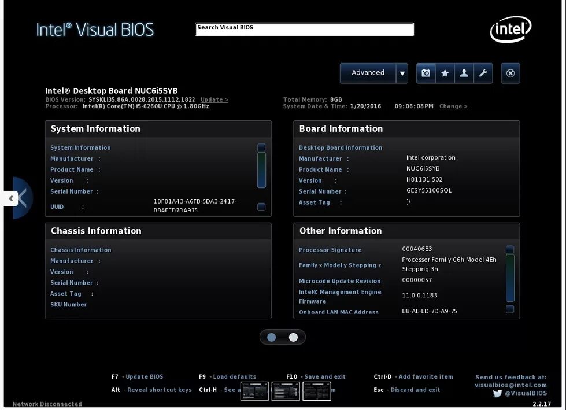
Task: Click the Intel Visual BIOS title logo
Action: (95, 29)
